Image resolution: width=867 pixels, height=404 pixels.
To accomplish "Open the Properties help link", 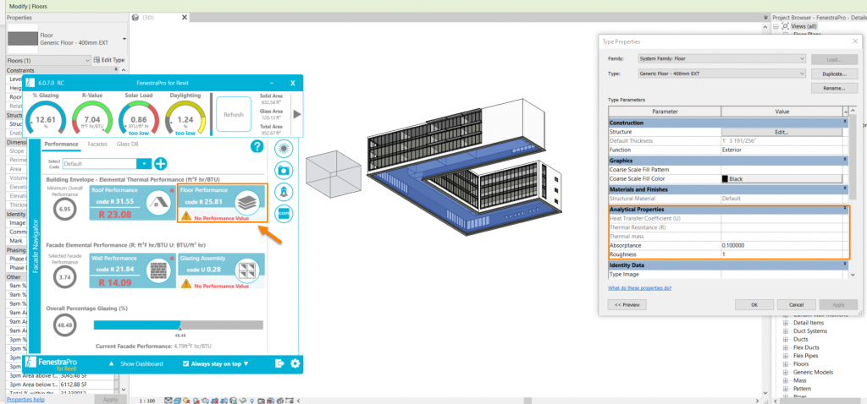I will tap(25, 399).
